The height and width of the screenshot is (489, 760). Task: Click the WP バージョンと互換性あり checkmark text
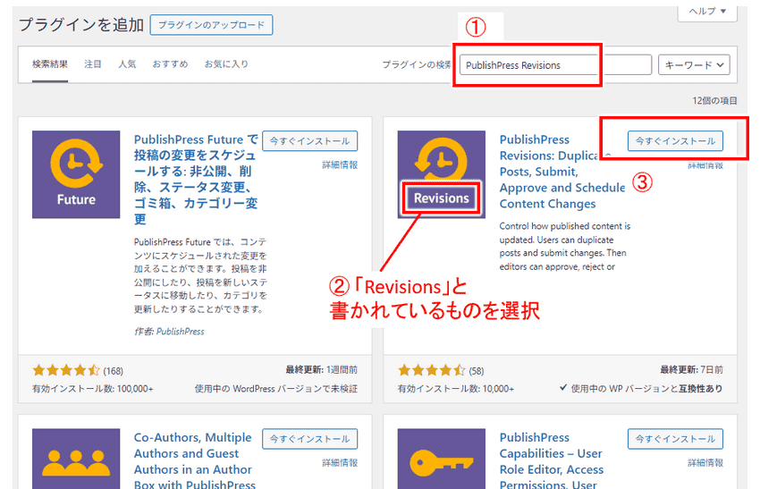point(641,389)
